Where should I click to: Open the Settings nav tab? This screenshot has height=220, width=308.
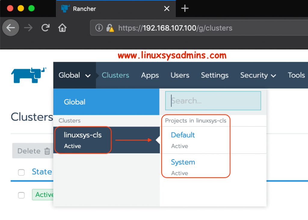point(215,75)
